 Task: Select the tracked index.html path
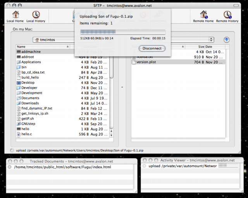point(62,167)
